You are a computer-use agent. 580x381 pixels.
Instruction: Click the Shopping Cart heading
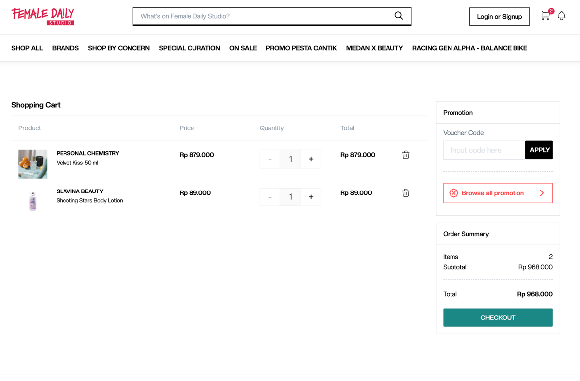pos(36,105)
